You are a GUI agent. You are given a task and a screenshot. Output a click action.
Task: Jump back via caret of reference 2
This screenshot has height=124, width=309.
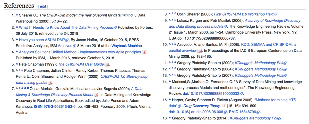(17, 27)
